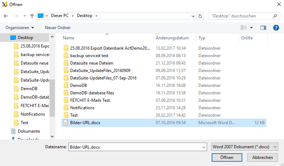Click '07.10.2016 09:54' date cell
This screenshot has width=284, height=166.
click(171, 123)
